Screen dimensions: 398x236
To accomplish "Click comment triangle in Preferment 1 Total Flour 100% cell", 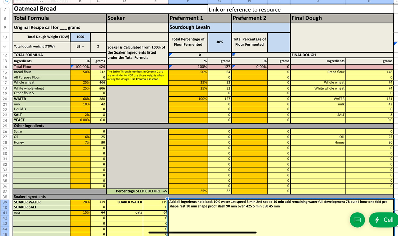I will [x=170, y=66].
